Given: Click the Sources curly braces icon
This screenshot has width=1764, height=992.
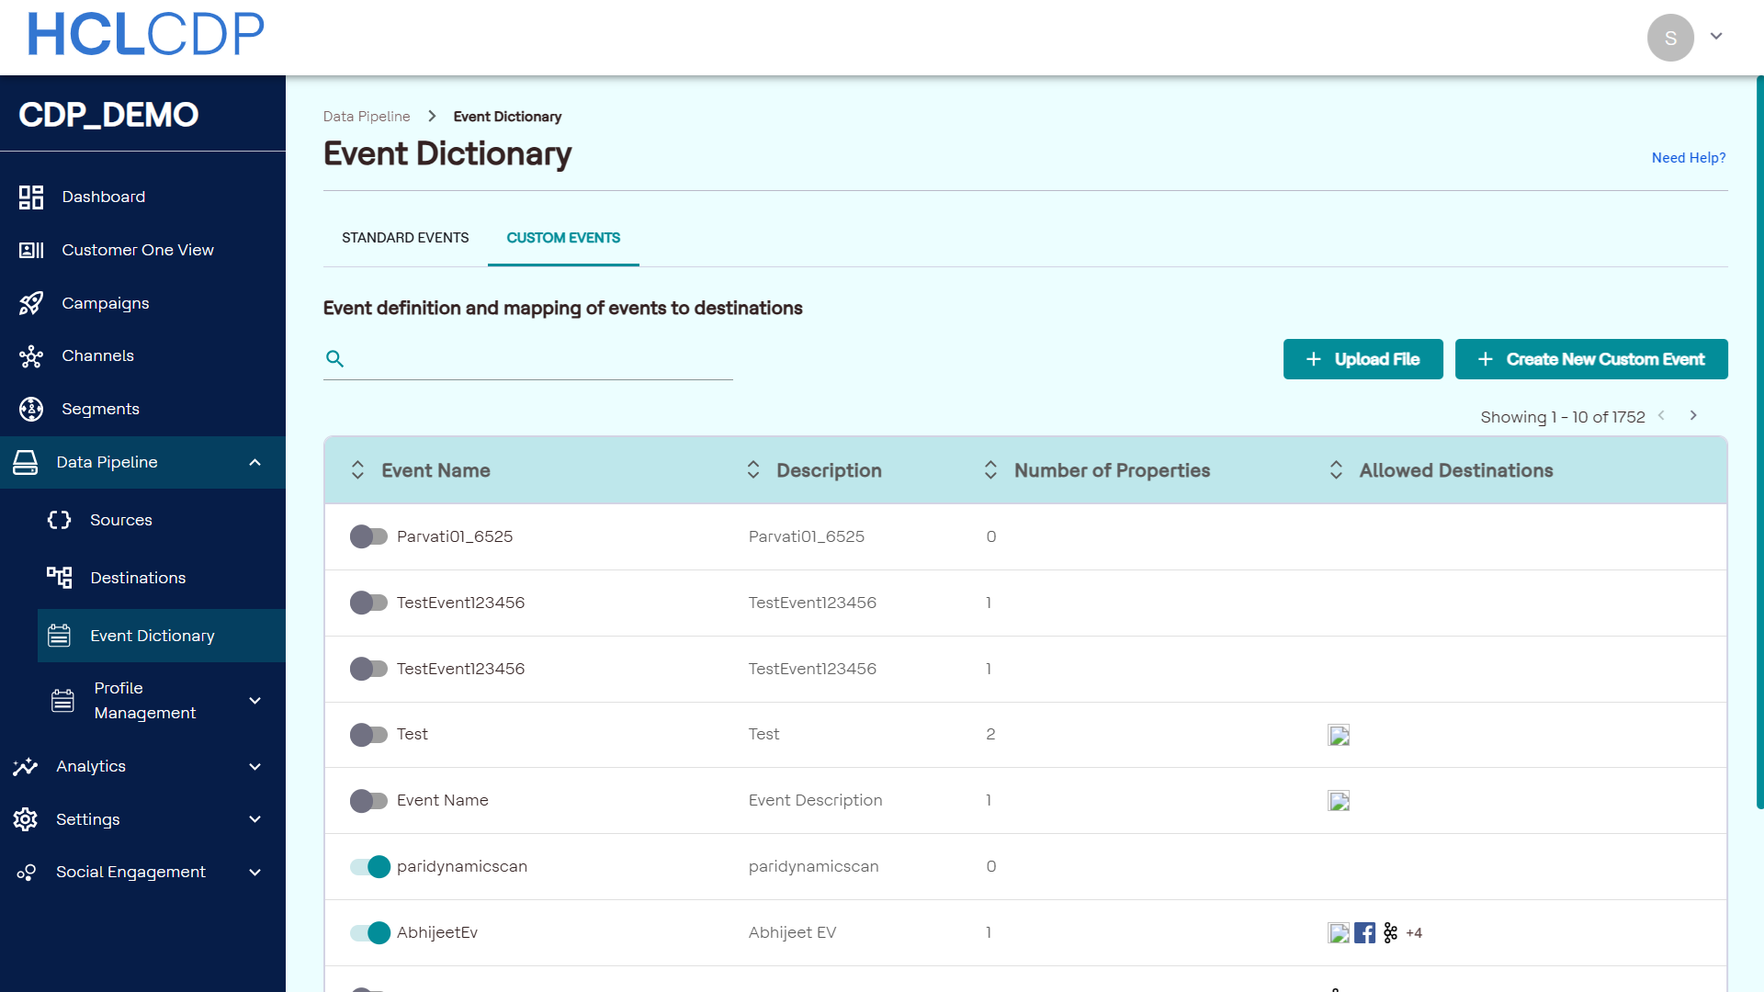Looking at the screenshot, I should 59,520.
